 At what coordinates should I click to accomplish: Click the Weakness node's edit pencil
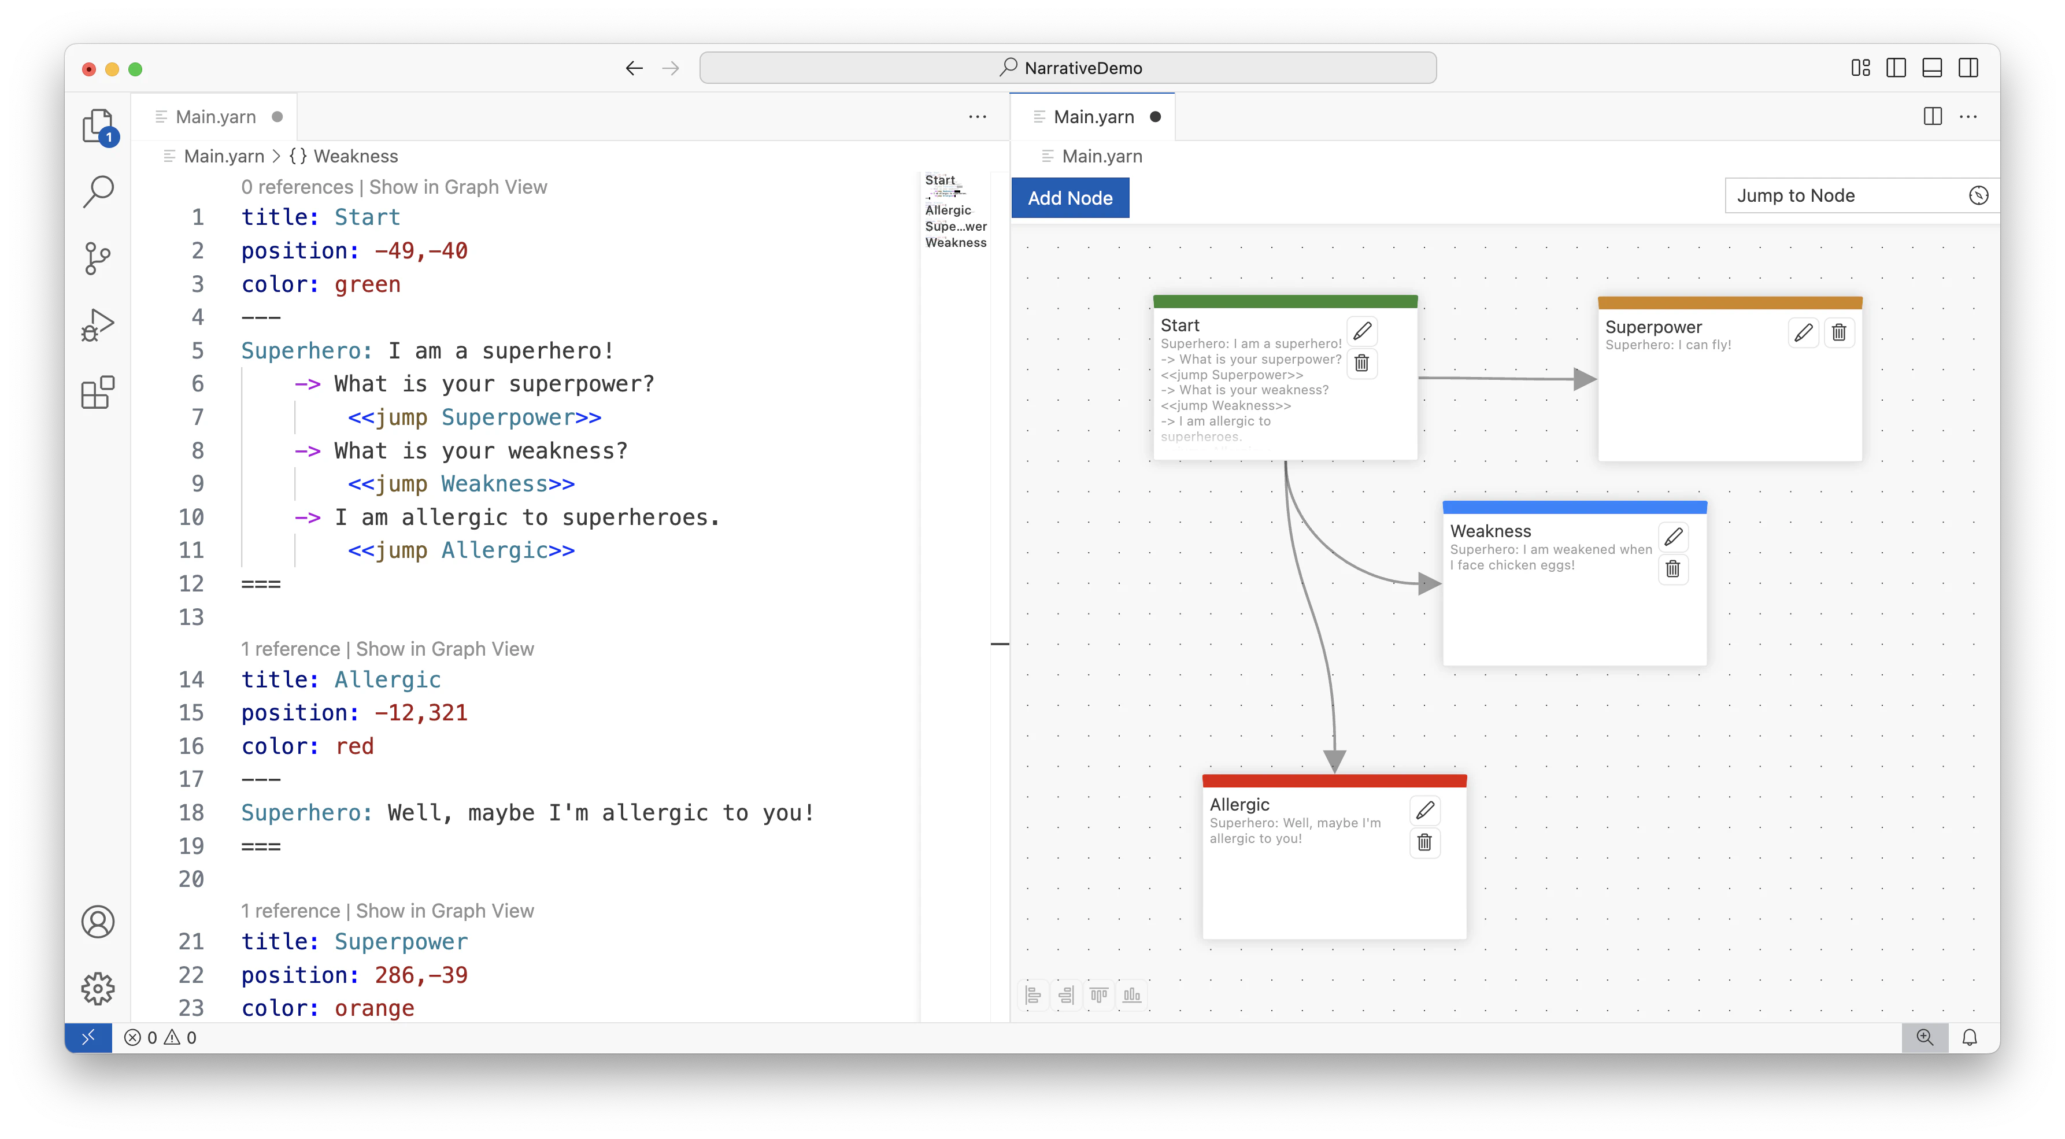(1673, 536)
